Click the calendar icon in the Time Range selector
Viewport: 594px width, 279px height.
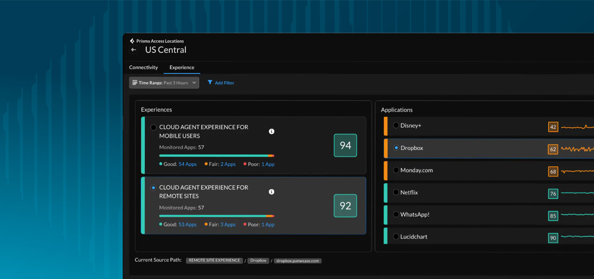tap(135, 83)
